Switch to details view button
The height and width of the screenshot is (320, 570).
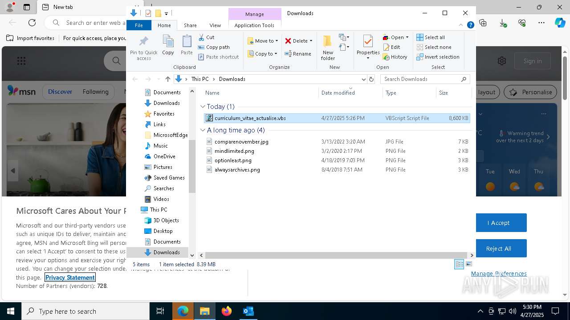pos(459,264)
